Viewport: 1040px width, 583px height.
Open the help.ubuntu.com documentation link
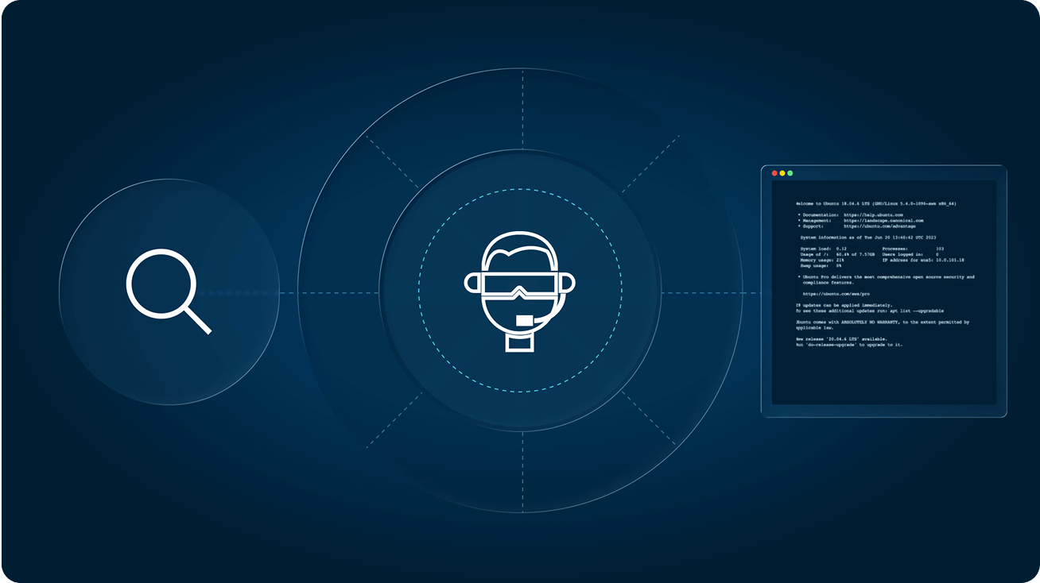[x=873, y=214]
